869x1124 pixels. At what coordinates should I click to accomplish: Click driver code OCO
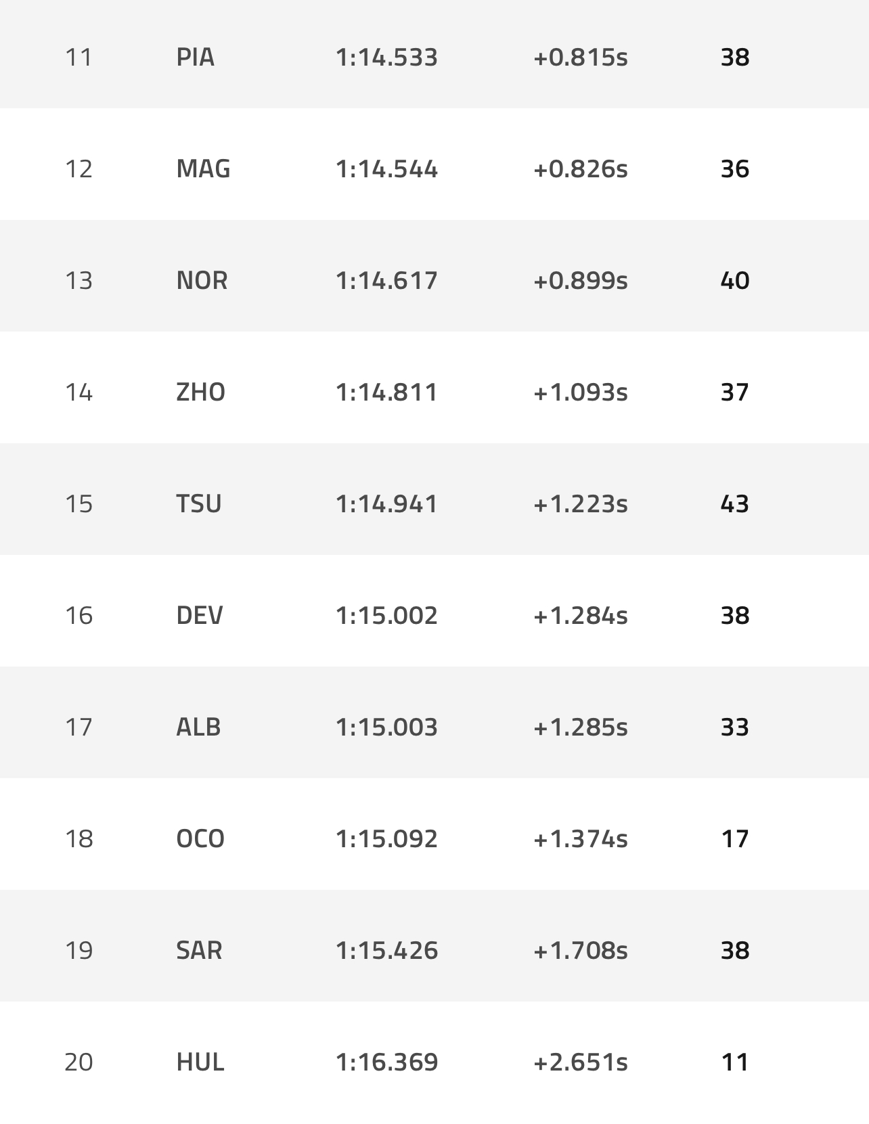(200, 838)
